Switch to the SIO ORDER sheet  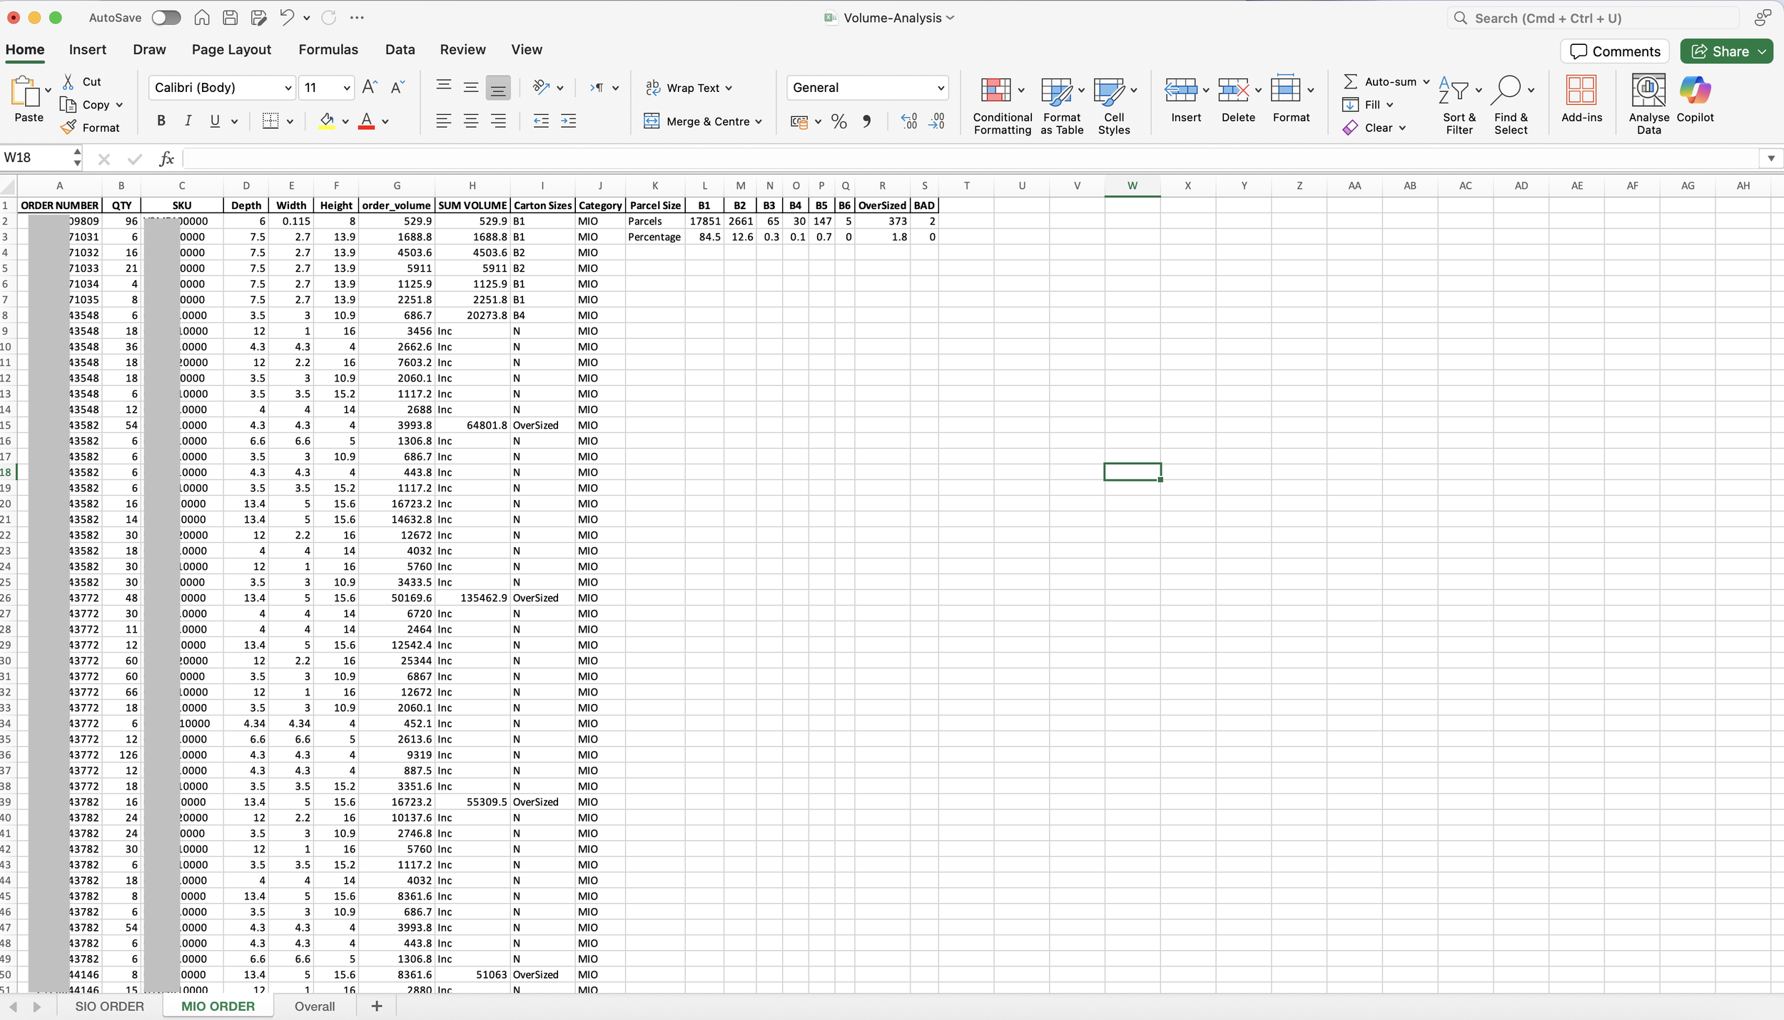(109, 1006)
